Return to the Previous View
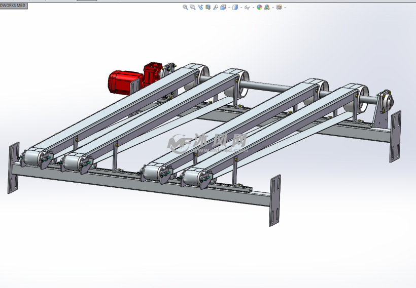 (200, 8)
